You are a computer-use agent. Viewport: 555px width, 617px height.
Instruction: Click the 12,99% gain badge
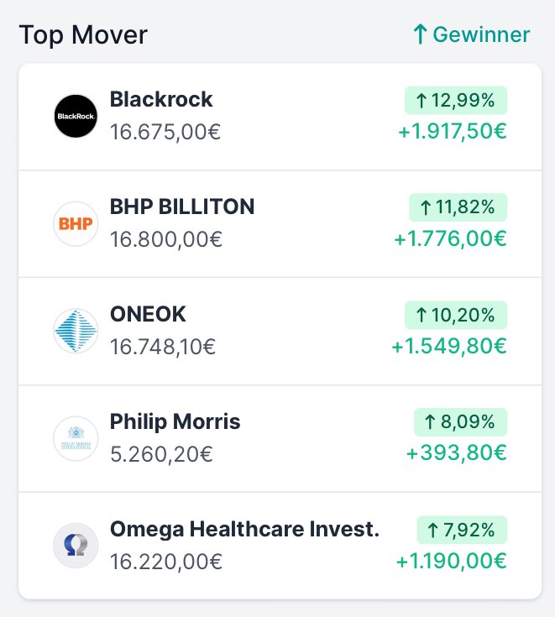(456, 101)
